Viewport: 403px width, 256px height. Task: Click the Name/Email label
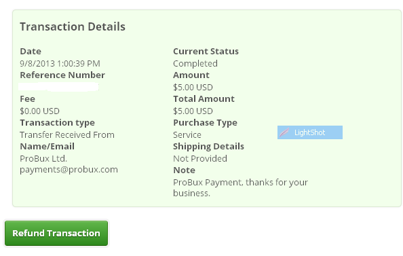(47, 147)
